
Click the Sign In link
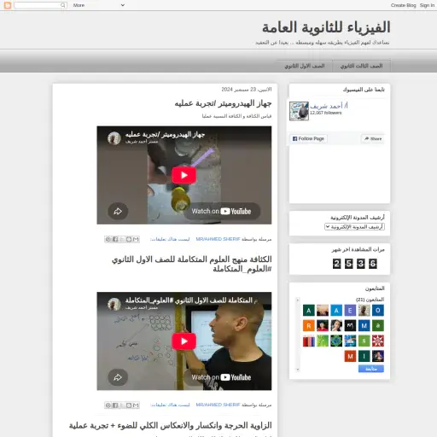coord(427,5)
